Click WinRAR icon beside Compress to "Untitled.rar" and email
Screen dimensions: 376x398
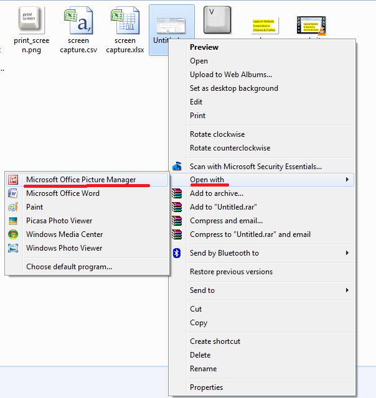pos(177,234)
